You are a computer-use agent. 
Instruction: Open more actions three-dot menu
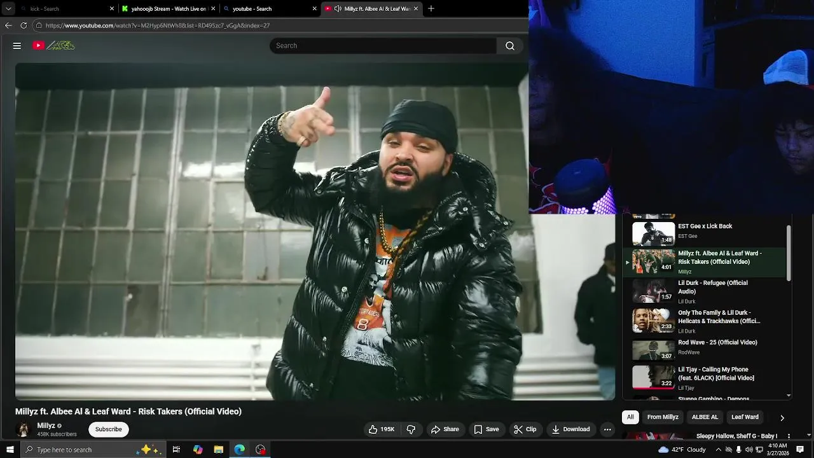(x=607, y=429)
